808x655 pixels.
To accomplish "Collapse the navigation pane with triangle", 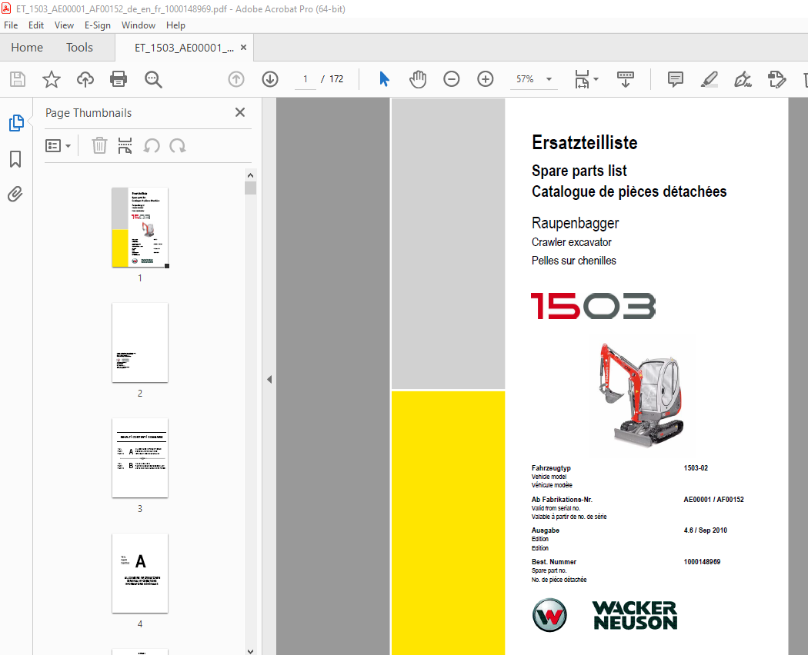I will [269, 380].
